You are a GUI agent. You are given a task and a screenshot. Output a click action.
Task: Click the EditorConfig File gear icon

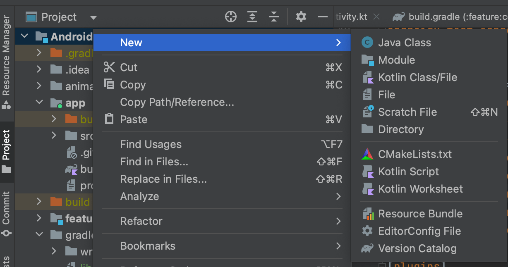367,231
